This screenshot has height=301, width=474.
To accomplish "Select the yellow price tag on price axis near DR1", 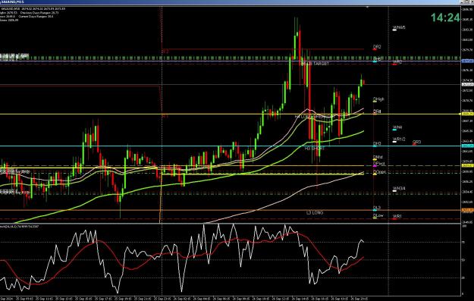I will [x=468, y=114].
